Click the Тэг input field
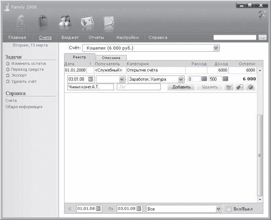 click(x=139, y=87)
